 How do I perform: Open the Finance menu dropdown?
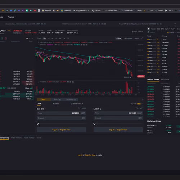[x=12, y=17]
